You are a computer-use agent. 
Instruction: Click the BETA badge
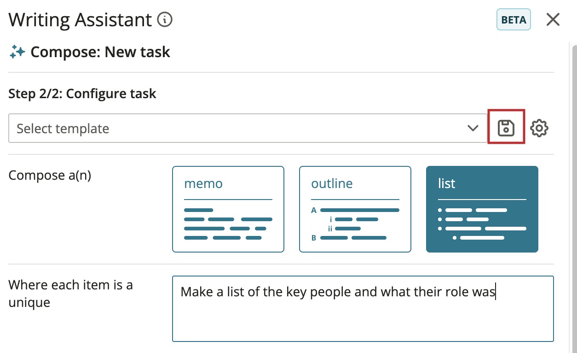click(x=514, y=20)
